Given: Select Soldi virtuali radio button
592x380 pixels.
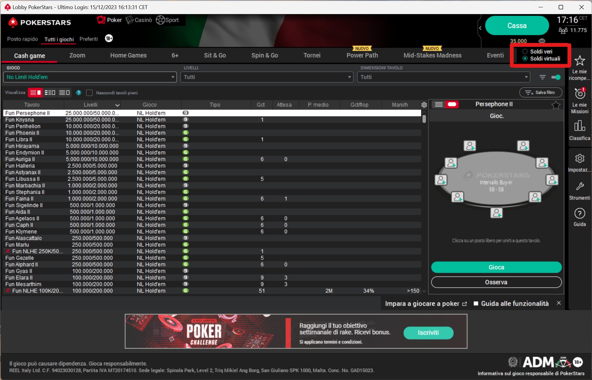Looking at the screenshot, I should point(525,59).
